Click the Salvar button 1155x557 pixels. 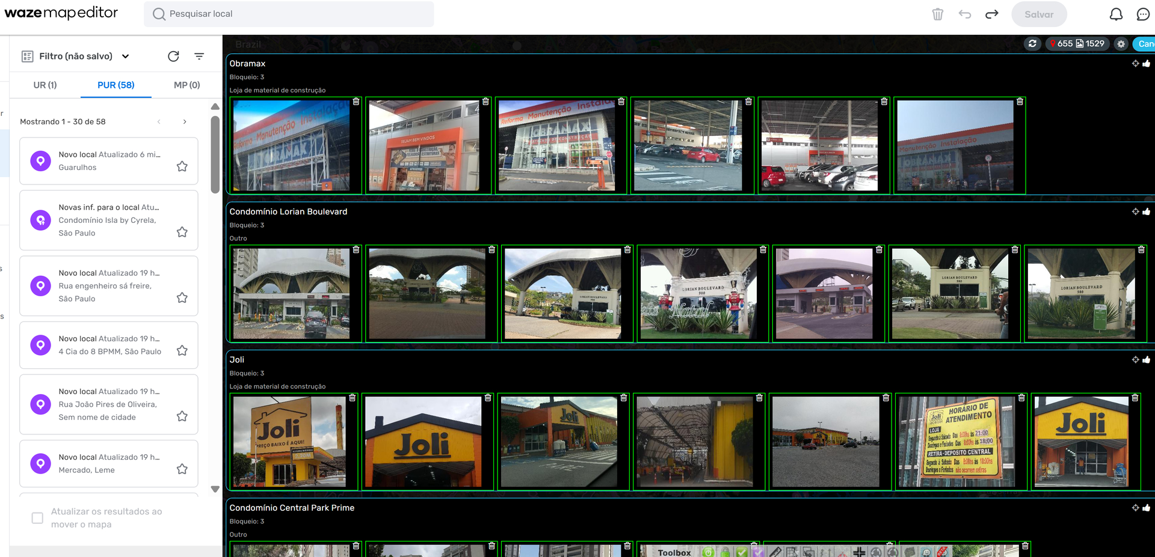1039,14
